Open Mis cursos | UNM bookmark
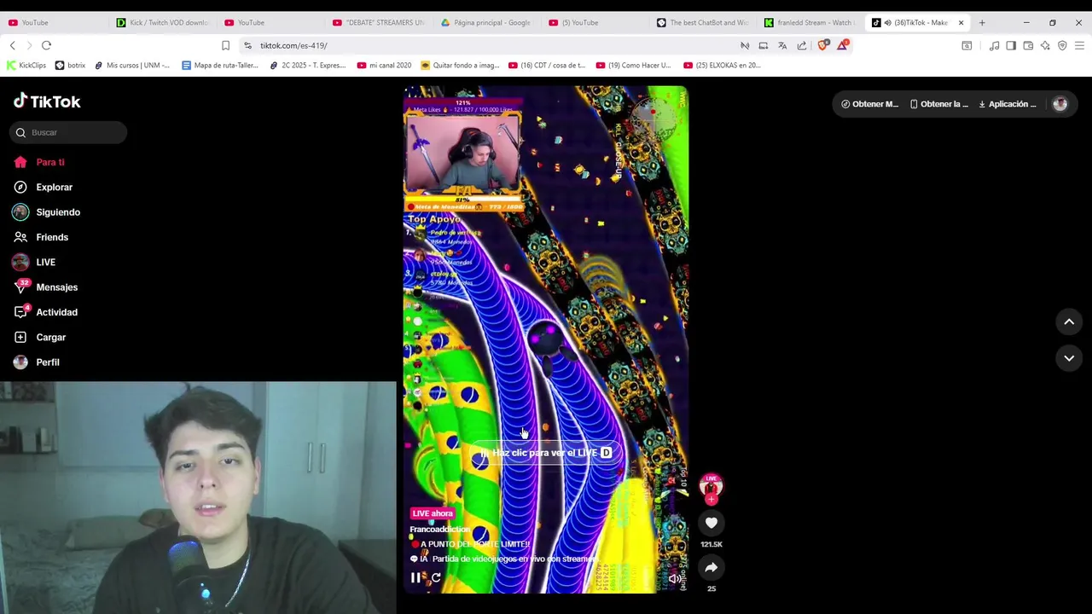 [132, 65]
